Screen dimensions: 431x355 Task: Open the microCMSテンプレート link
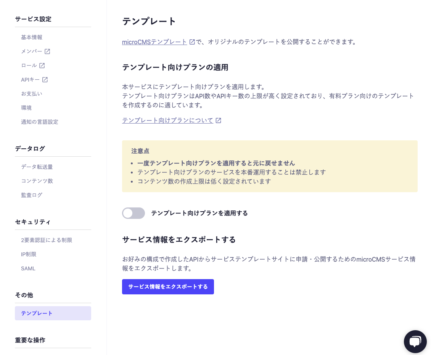point(154,42)
